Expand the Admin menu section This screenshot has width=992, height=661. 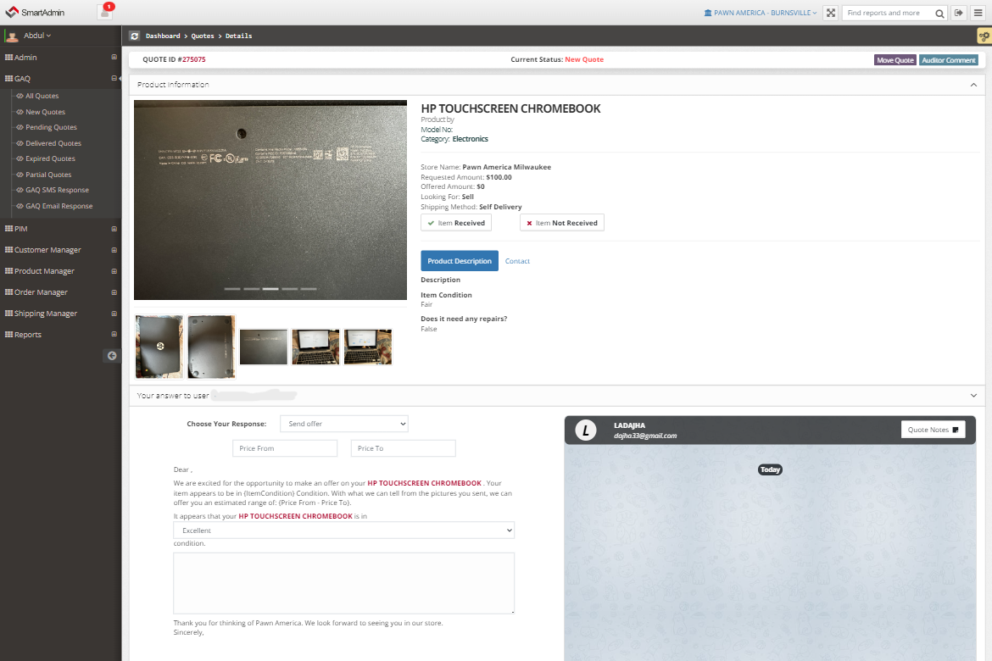click(114, 57)
